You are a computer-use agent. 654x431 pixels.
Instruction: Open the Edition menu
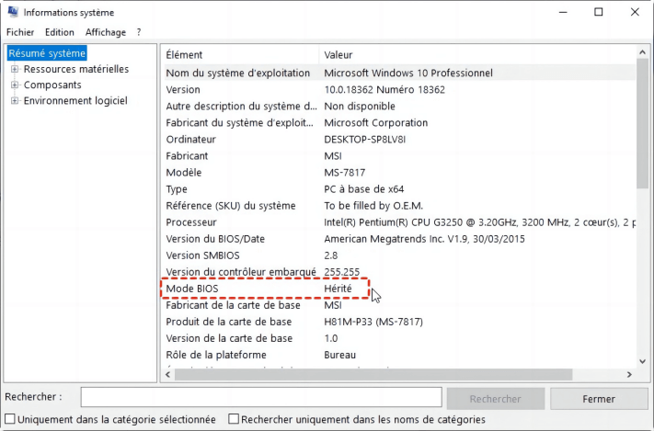point(59,32)
